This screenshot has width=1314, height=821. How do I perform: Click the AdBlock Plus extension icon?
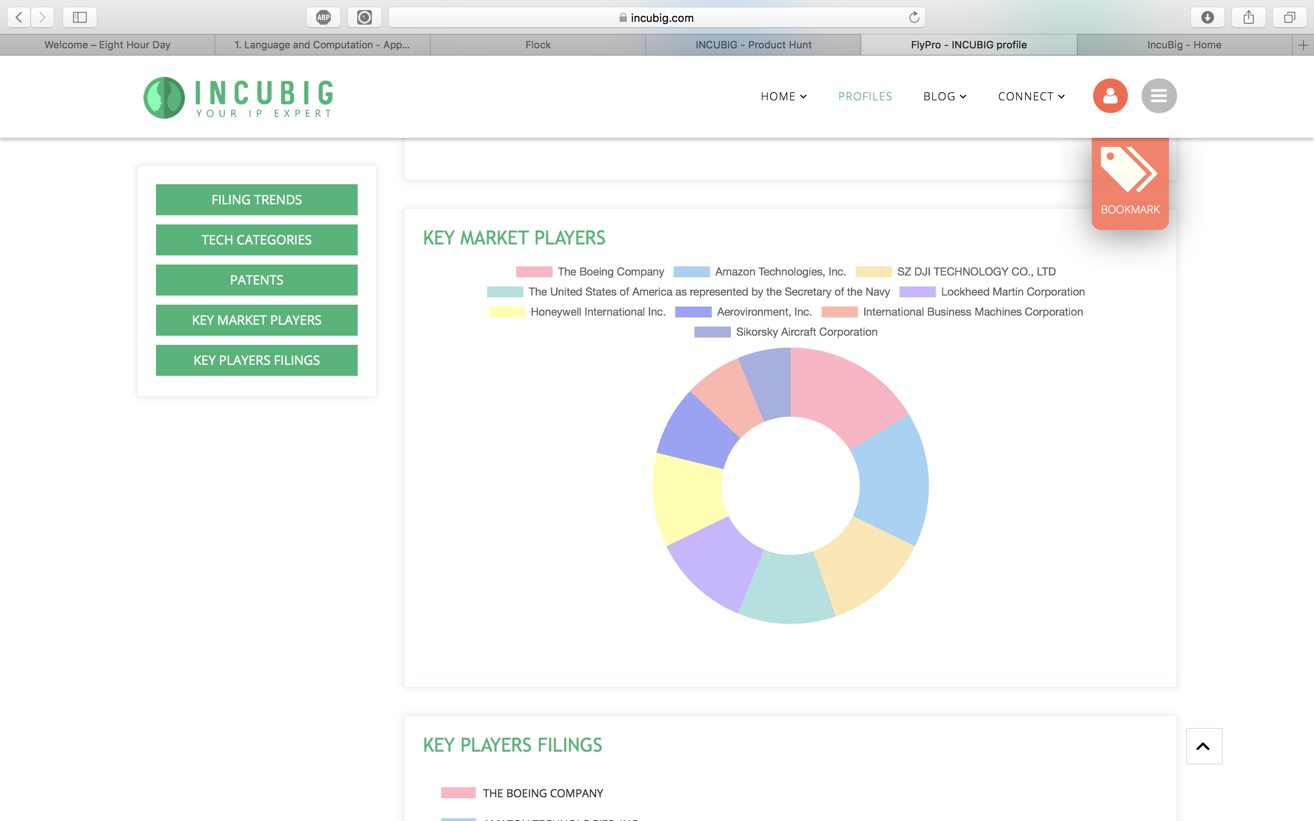coord(323,17)
